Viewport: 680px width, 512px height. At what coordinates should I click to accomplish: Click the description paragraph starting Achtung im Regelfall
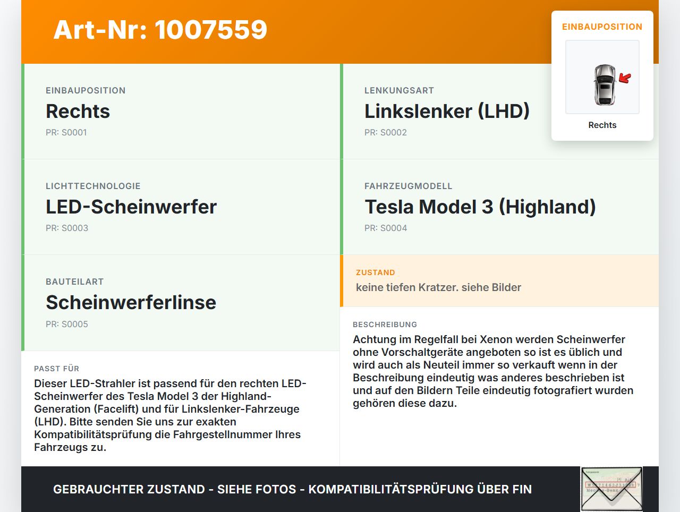pos(494,371)
